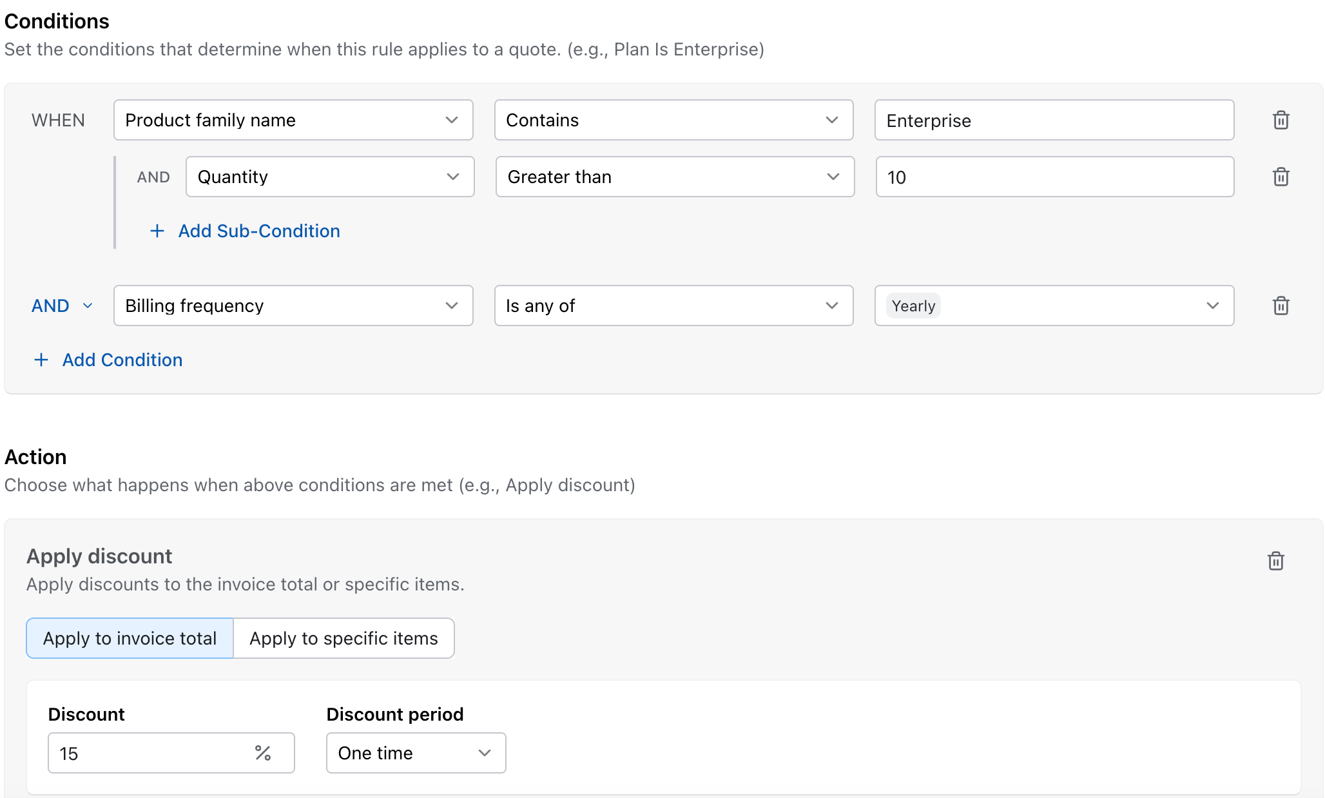1325x798 pixels.
Task: Open the Discount period One time dropdown
Action: 416,753
